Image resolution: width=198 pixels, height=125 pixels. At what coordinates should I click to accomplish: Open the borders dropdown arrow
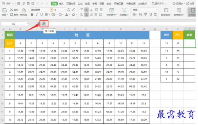[x=49, y=15]
